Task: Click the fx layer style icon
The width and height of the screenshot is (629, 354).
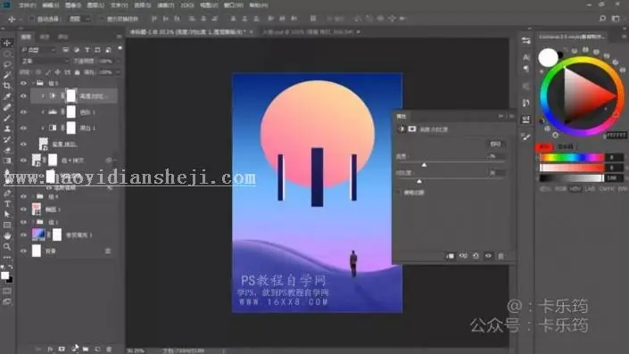Action: click(50, 350)
